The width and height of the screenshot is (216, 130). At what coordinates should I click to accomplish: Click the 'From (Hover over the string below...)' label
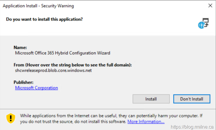[x=73, y=65]
